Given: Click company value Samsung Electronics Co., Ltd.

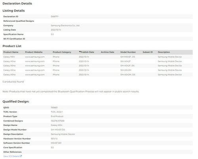Looking at the screenshot, I should [65, 25].
